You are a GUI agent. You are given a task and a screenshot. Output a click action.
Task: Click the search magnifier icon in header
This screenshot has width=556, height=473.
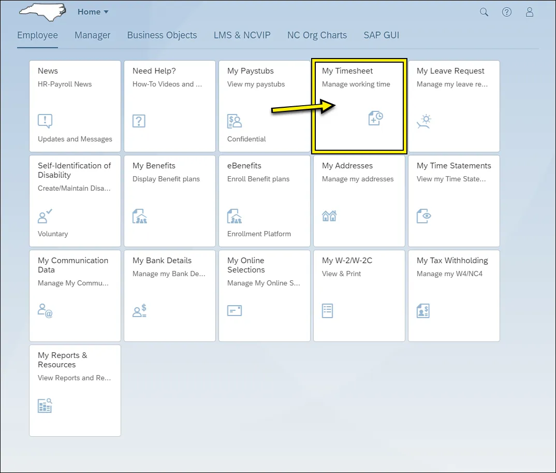point(484,12)
